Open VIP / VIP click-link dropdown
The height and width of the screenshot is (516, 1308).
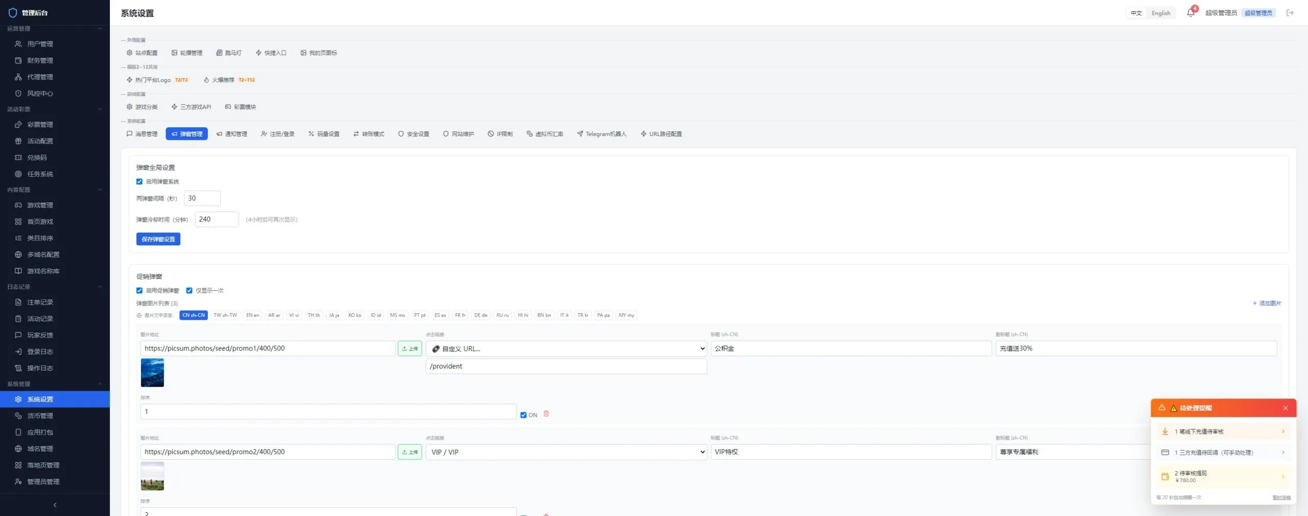(566, 452)
